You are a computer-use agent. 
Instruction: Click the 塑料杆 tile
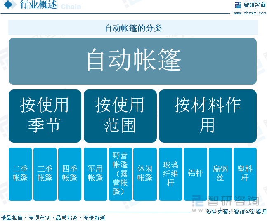tap(245, 174)
